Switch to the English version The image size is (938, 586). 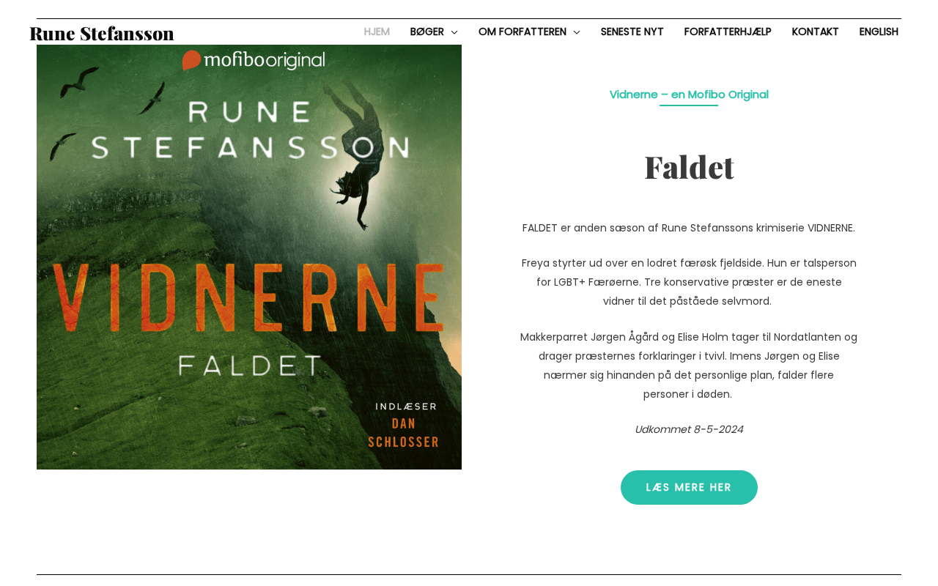point(879,32)
